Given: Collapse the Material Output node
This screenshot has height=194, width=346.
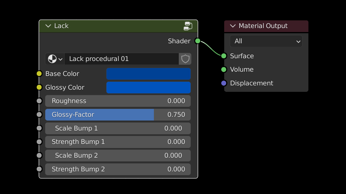Looking at the screenshot, I should pos(233,26).
